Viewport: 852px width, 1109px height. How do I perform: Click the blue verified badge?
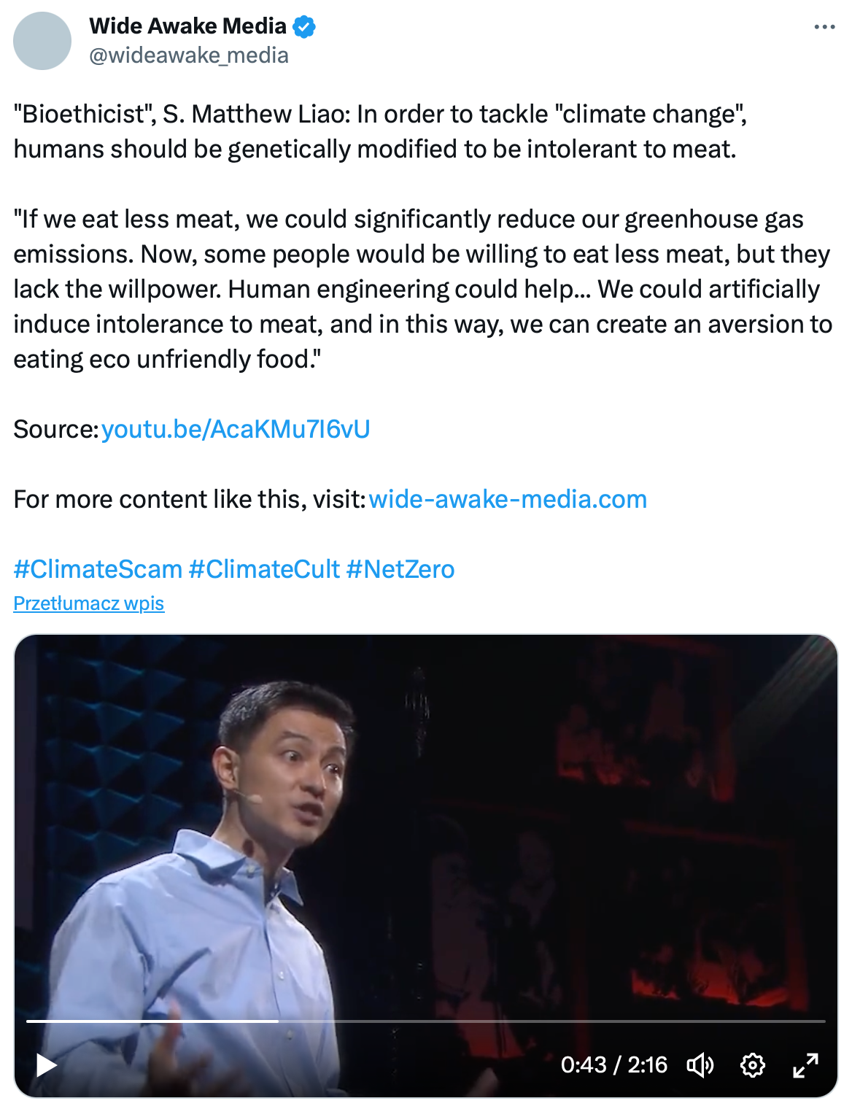[x=303, y=27]
